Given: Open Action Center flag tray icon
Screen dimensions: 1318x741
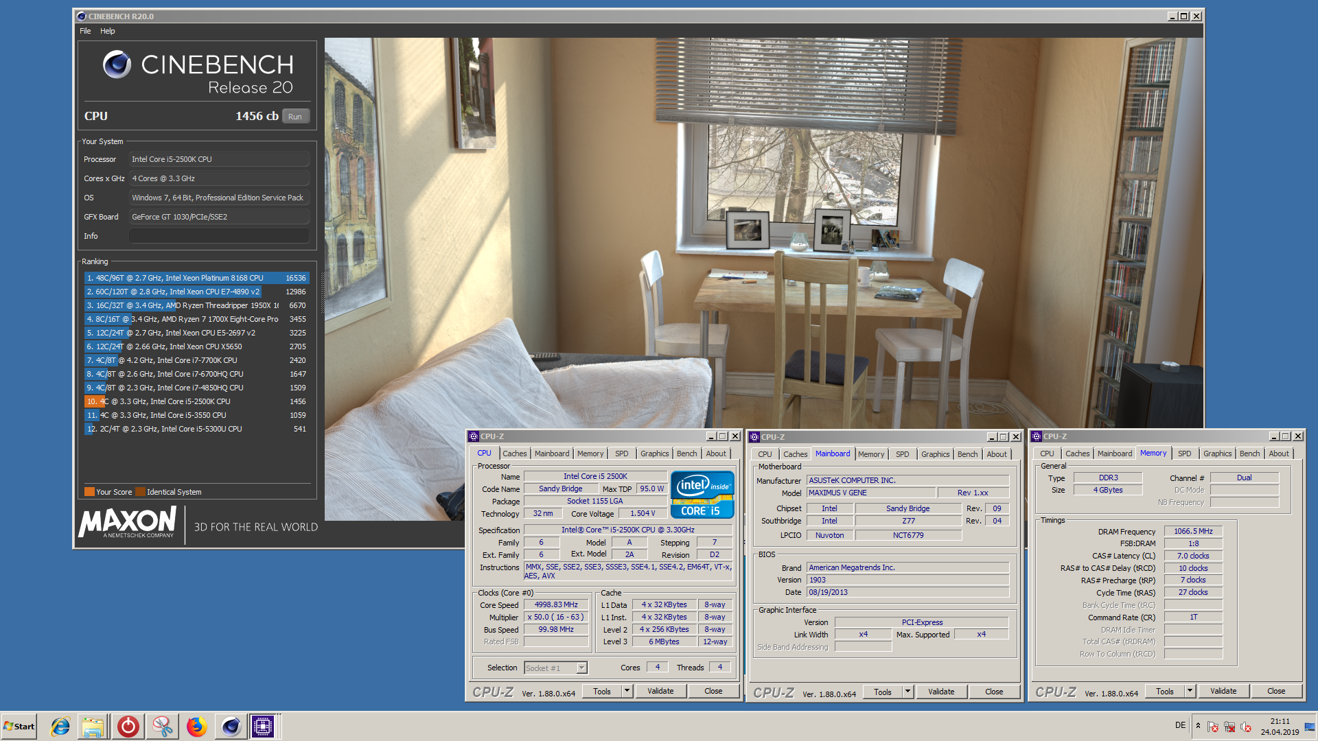Looking at the screenshot, I should 1213,727.
